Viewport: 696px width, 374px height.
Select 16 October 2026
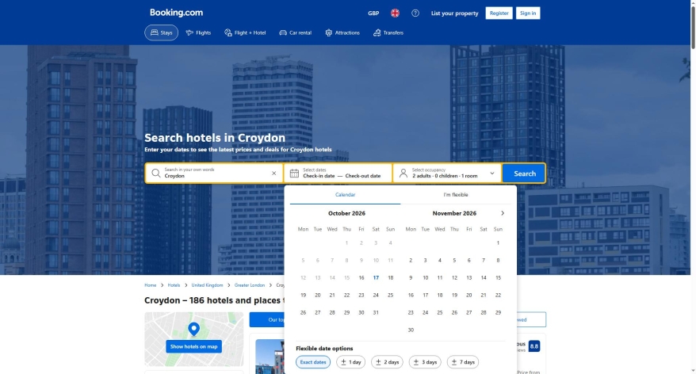click(x=361, y=278)
